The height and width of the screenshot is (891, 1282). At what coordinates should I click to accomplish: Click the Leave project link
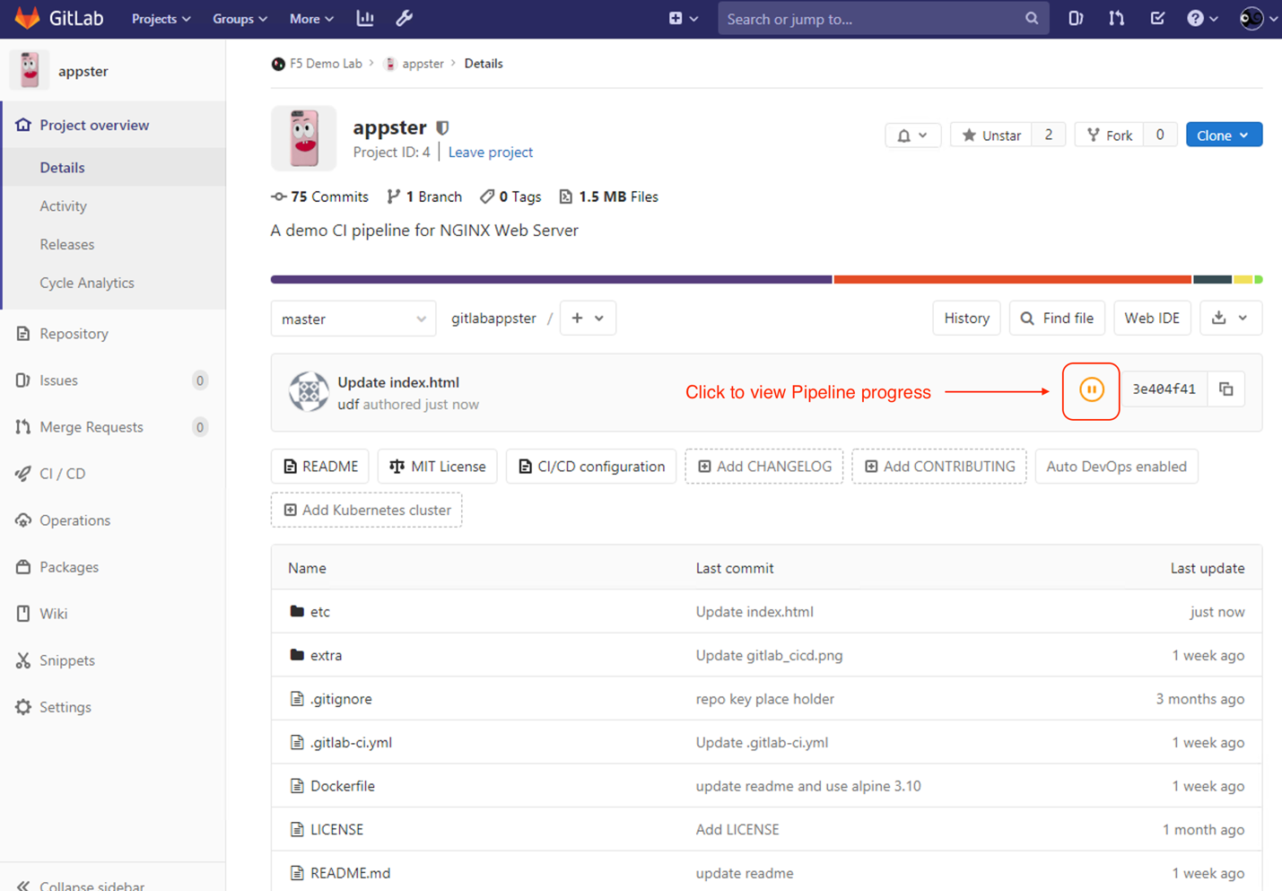491,153
